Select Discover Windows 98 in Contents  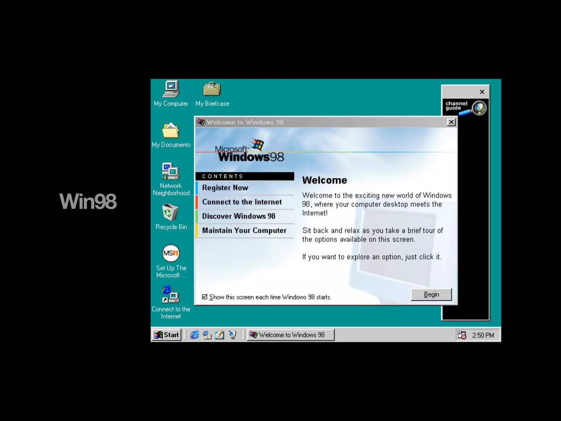tap(245, 216)
